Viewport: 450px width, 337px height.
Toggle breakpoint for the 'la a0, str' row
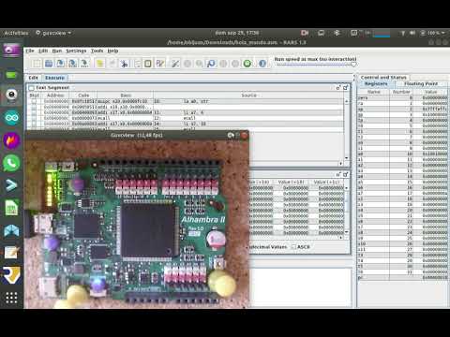pyautogui.click(x=34, y=101)
